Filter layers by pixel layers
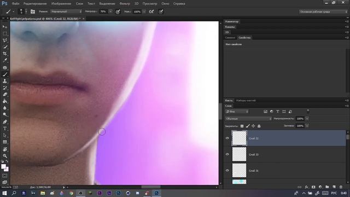350x197 pixels. click(265, 112)
